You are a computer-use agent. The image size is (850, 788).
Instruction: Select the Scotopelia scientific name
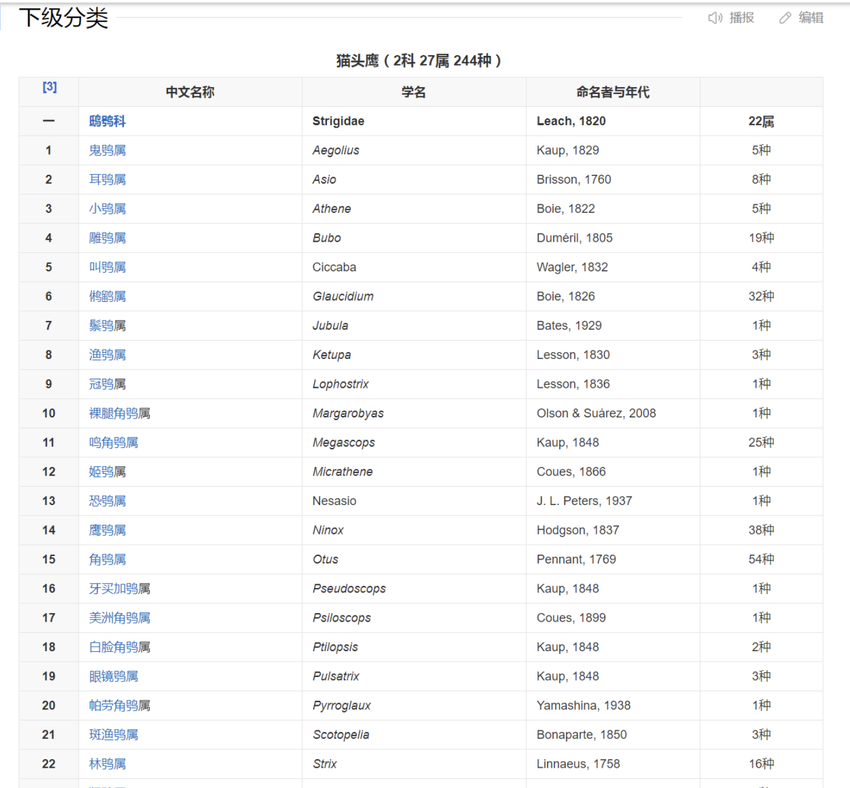341,735
